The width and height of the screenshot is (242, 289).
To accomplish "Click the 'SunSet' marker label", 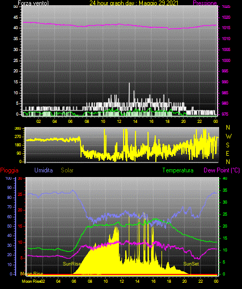I will point(191,264).
